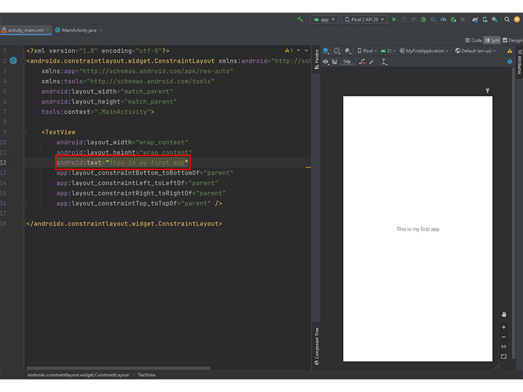
Task: Click the blue help question icon
Action: [x=510, y=62]
